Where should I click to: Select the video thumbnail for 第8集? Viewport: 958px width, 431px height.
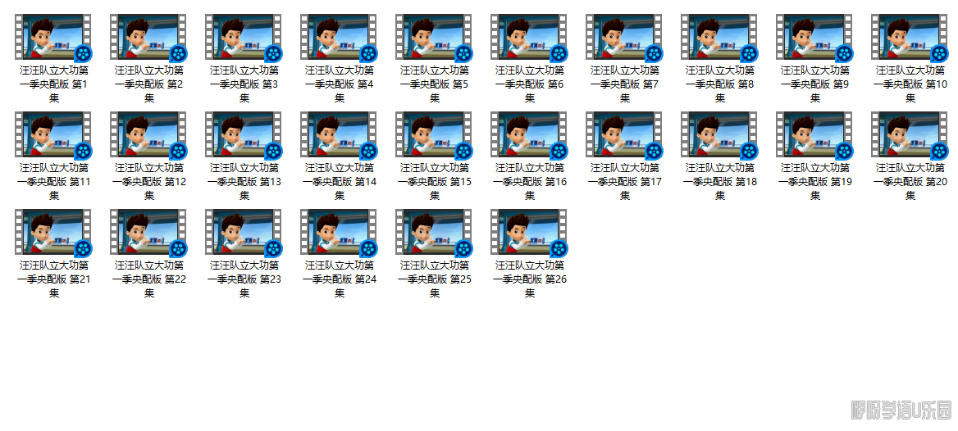click(x=720, y=37)
